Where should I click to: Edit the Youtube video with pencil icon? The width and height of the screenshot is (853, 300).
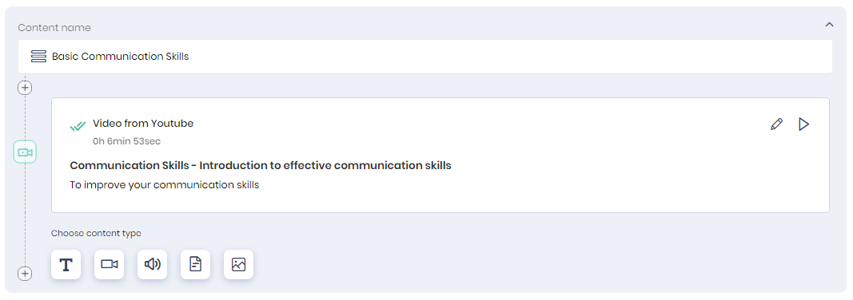click(x=777, y=124)
